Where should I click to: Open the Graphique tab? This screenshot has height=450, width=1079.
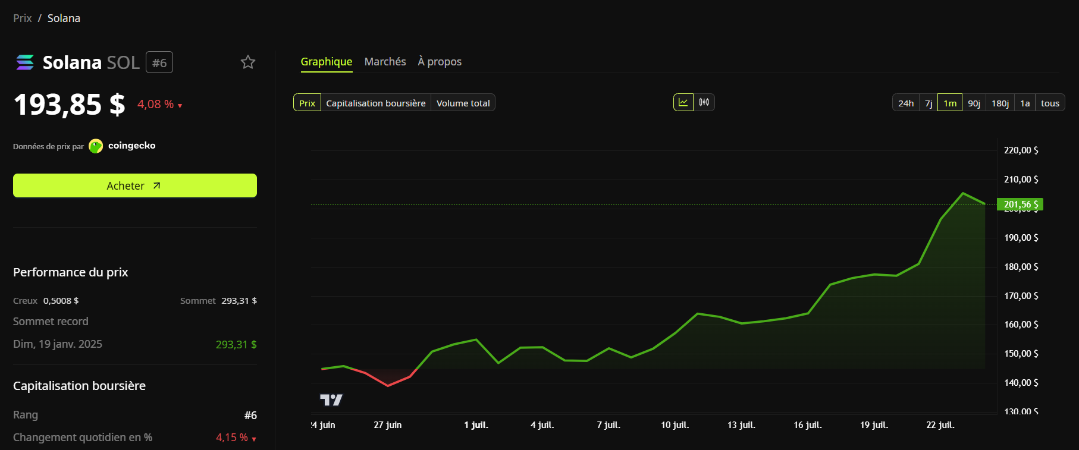[x=327, y=62]
